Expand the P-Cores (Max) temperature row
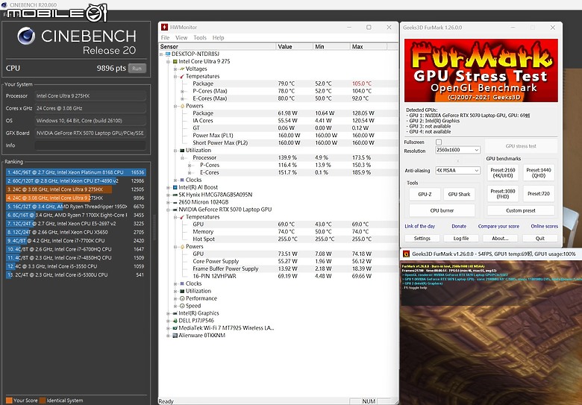Viewport: 582px width, 405px height. [182, 91]
